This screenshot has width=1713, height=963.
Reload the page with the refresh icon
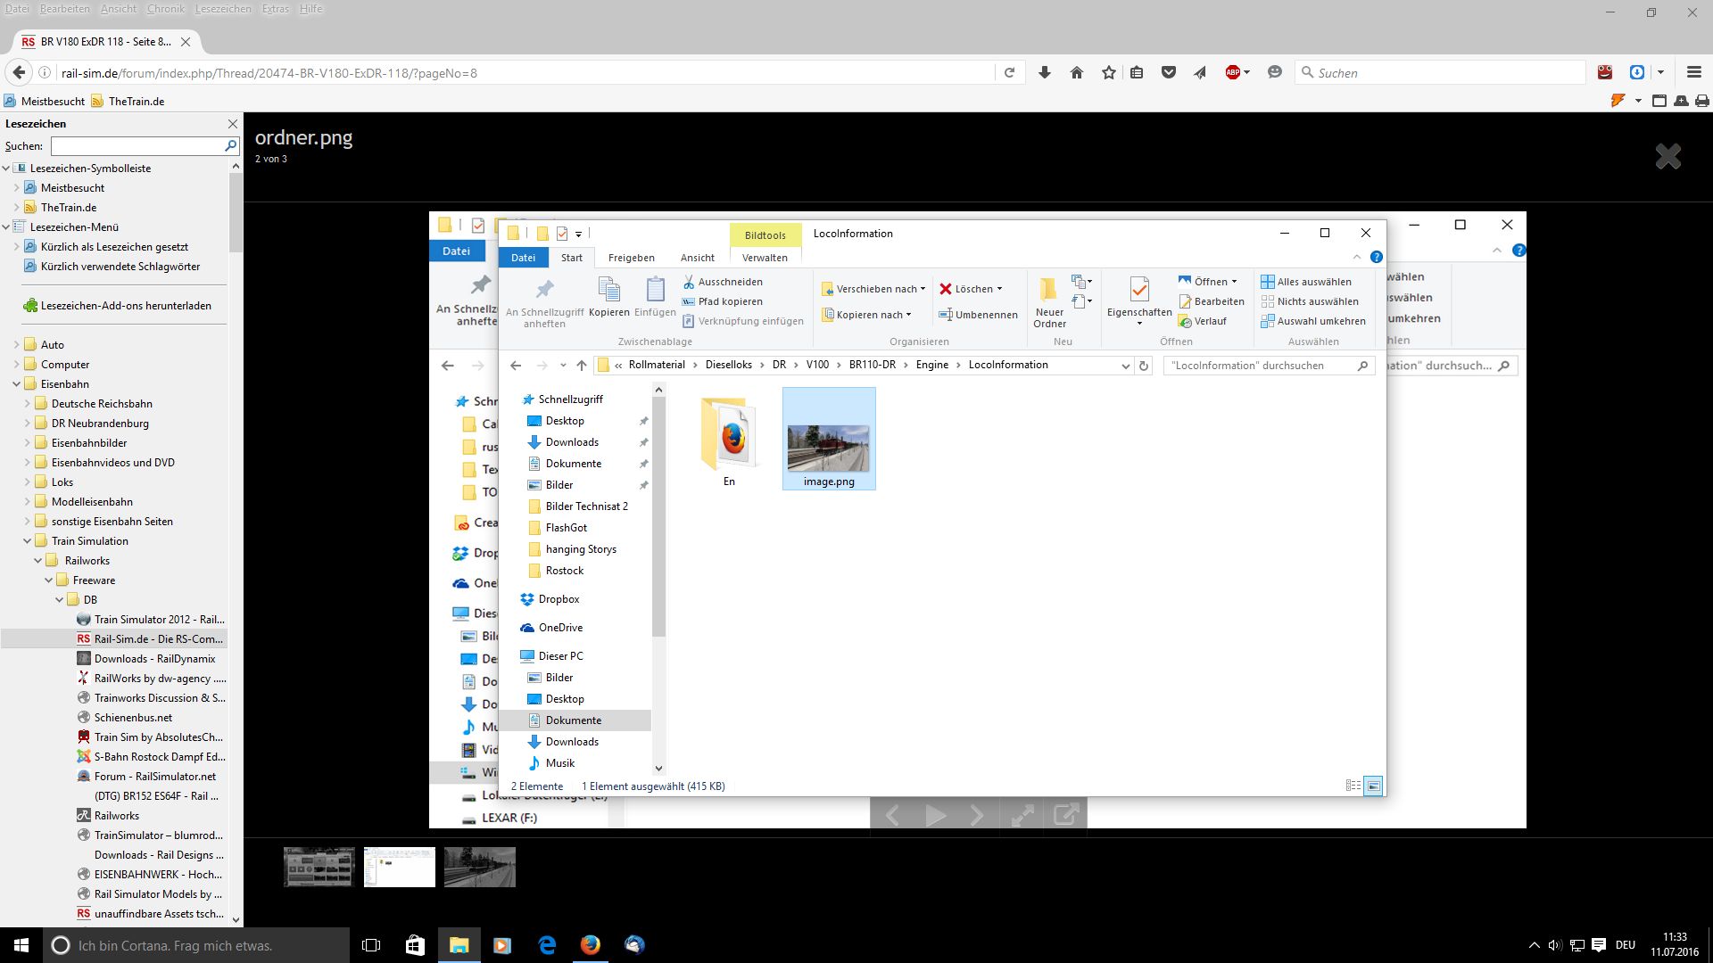[x=1009, y=73]
